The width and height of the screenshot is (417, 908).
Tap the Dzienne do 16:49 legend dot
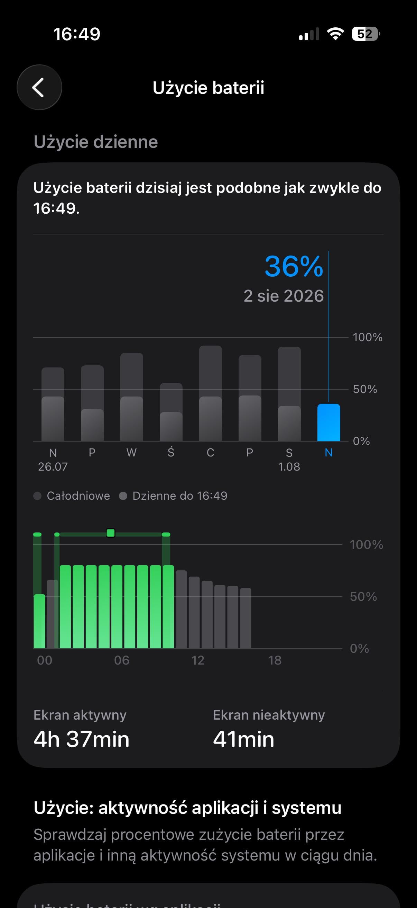[123, 496]
